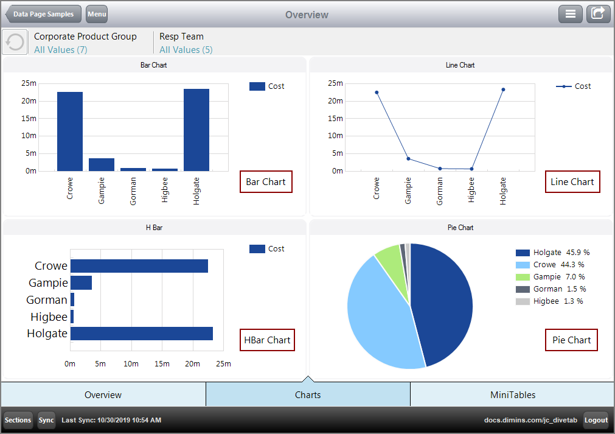
Task: Click the Crowe light blue pie slice
Action: [378, 318]
